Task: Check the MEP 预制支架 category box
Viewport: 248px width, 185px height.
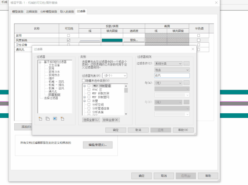Action: coord(89,93)
